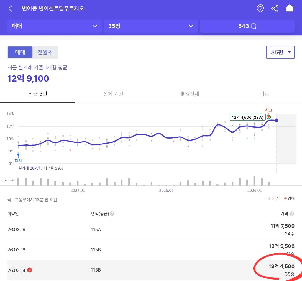The height and width of the screenshot is (281, 302).
Task: Tap the back arrow icon
Action: coord(11,9)
